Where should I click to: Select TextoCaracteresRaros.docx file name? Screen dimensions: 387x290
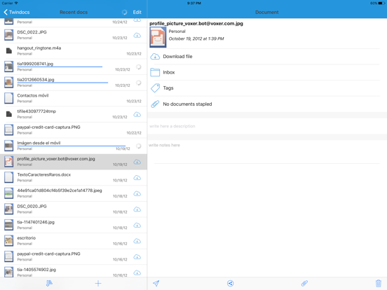pos(44,174)
